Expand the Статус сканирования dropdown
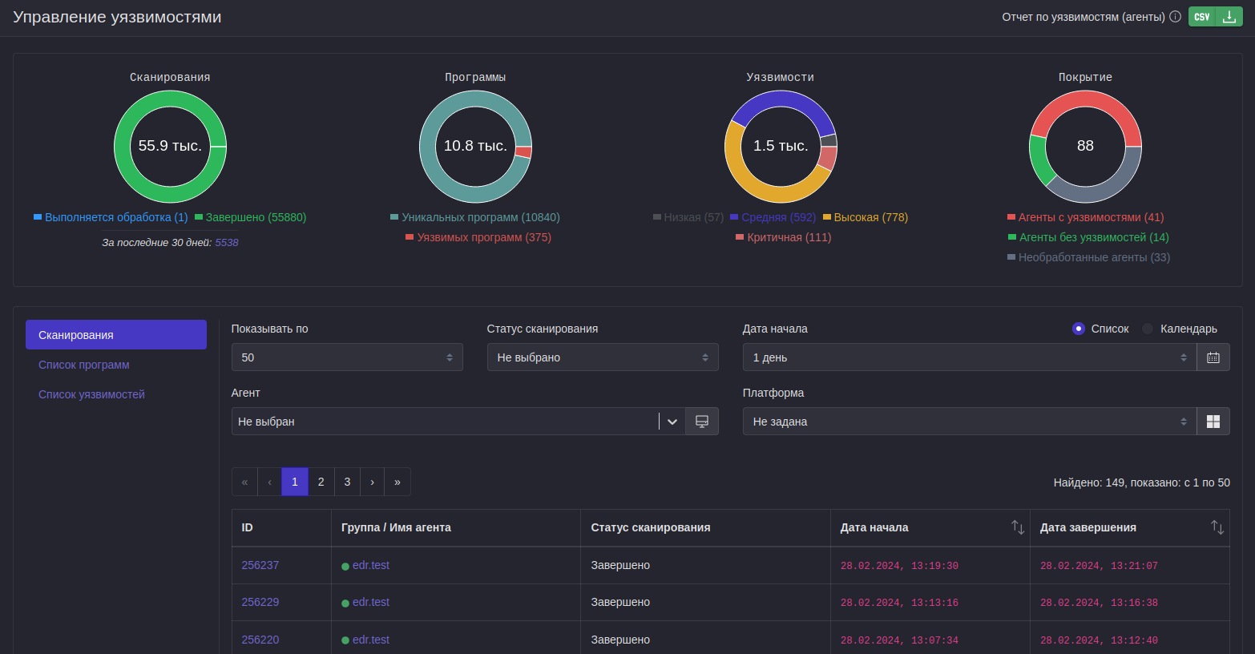 pos(602,357)
